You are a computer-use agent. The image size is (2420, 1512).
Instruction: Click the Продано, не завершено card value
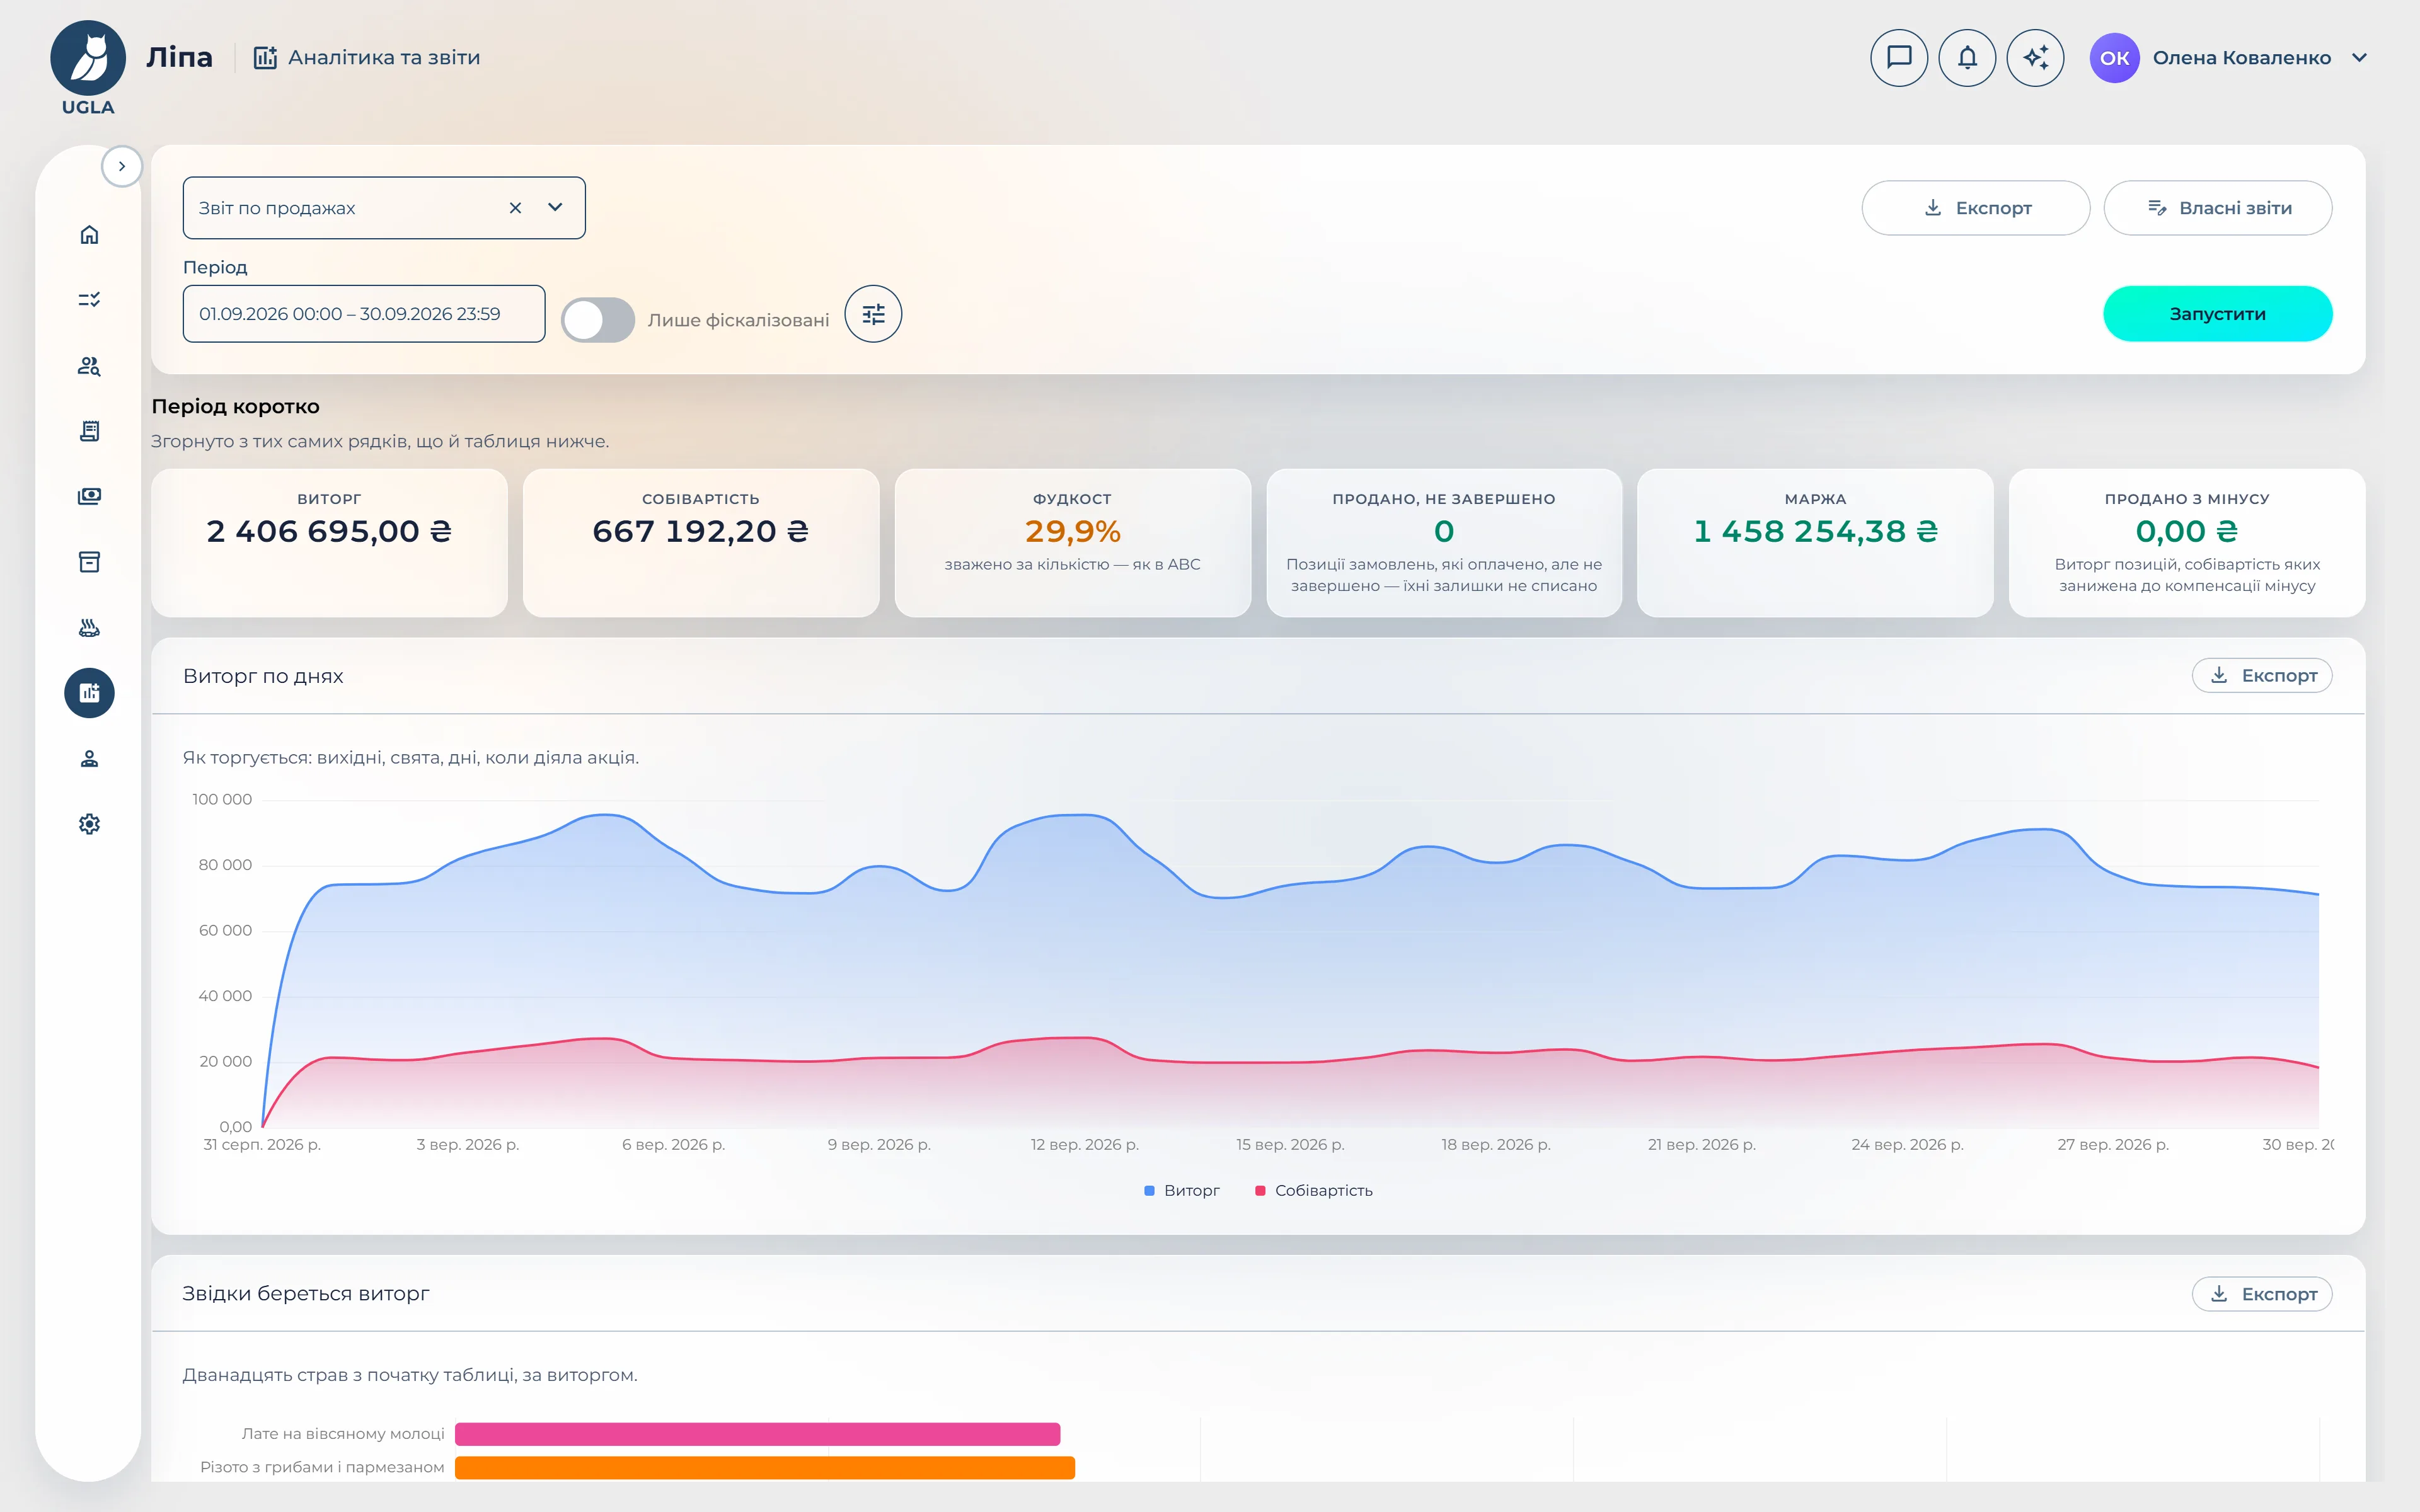pos(1444,531)
